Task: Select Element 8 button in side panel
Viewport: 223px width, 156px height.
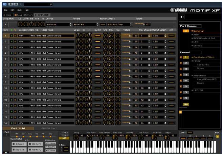Action: pos(185,98)
